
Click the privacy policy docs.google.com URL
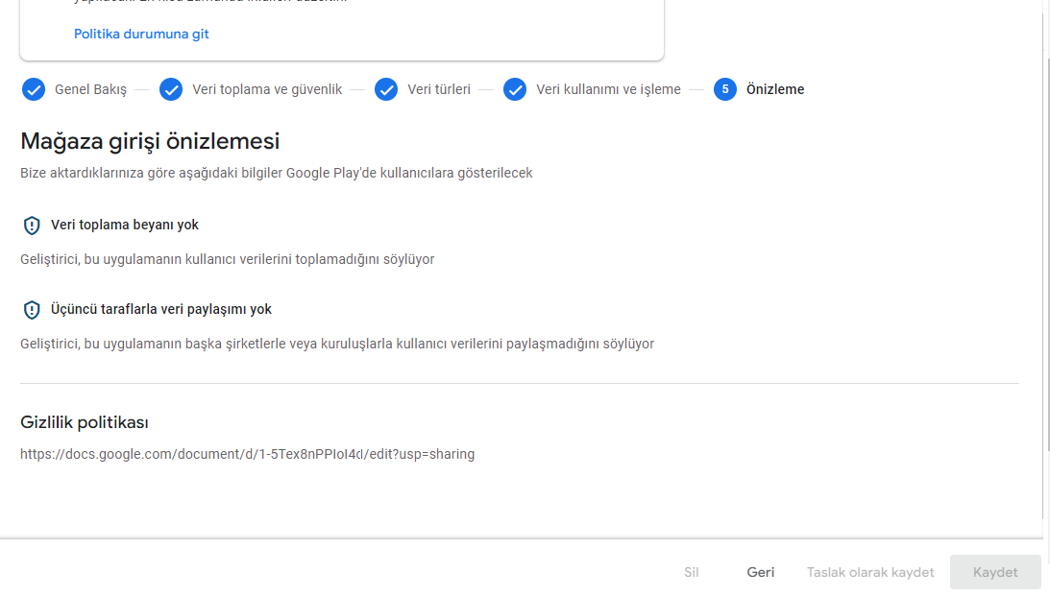(x=247, y=454)
